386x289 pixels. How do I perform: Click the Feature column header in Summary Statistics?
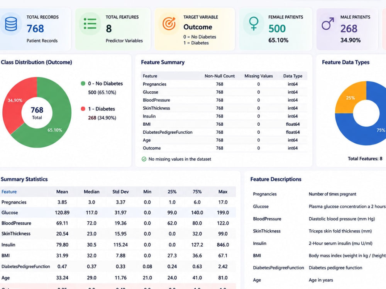pos(9,192)
